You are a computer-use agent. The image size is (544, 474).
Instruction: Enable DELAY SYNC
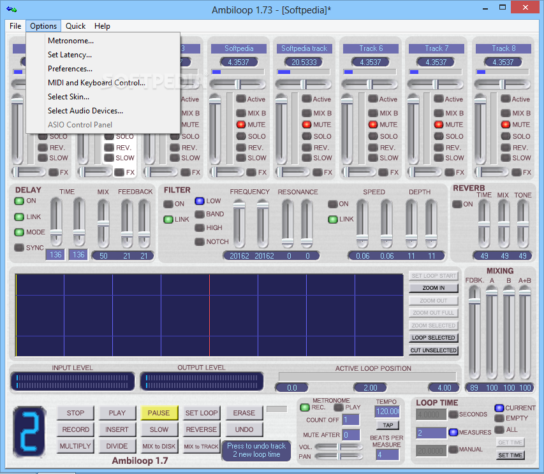[19, 247]
